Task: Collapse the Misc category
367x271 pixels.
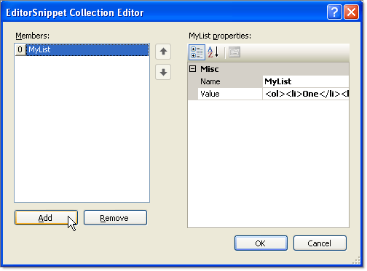Action: (192, 69)
